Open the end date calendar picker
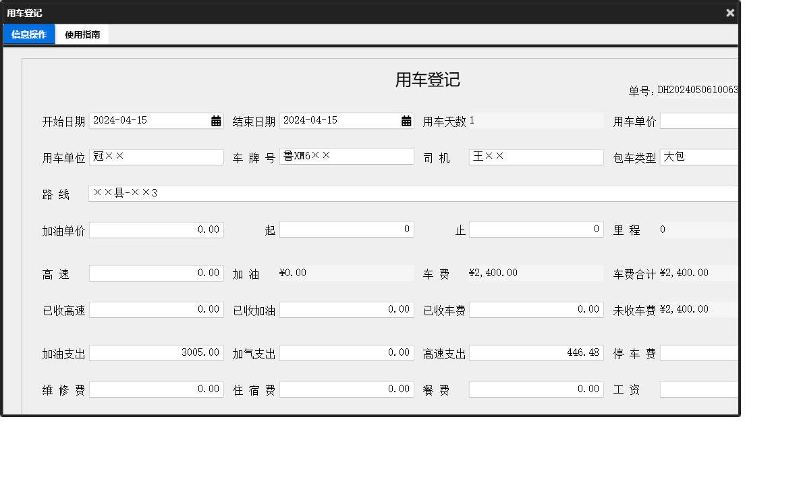Viewport: 799px width, 484px height. pos(406,120)
